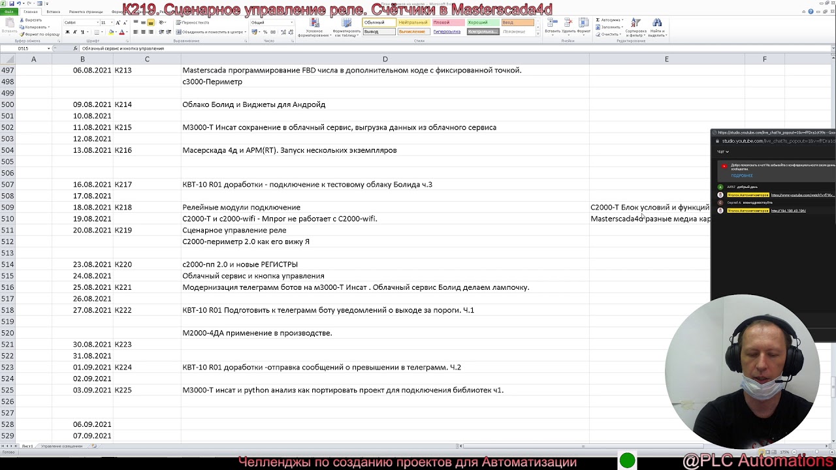Center cell text horizontally

tap(143, 32)
